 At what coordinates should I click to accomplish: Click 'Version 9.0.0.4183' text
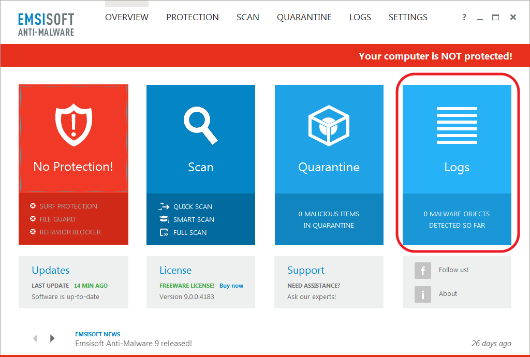click(186, 297)
